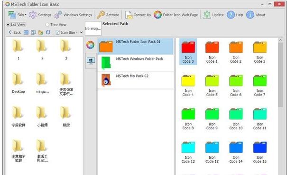Choose turquoise folder Icon Code 11
Screen dimensions: 287x175
point(259,119)
